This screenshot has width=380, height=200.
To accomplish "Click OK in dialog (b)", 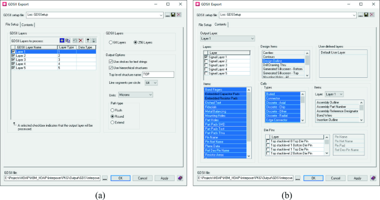I will 313,178.
